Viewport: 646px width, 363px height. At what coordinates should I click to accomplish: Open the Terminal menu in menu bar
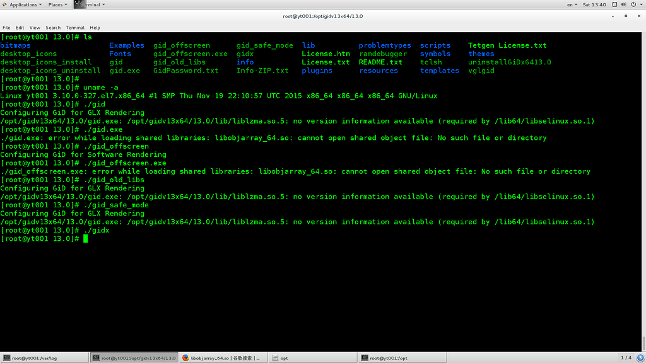75,28
